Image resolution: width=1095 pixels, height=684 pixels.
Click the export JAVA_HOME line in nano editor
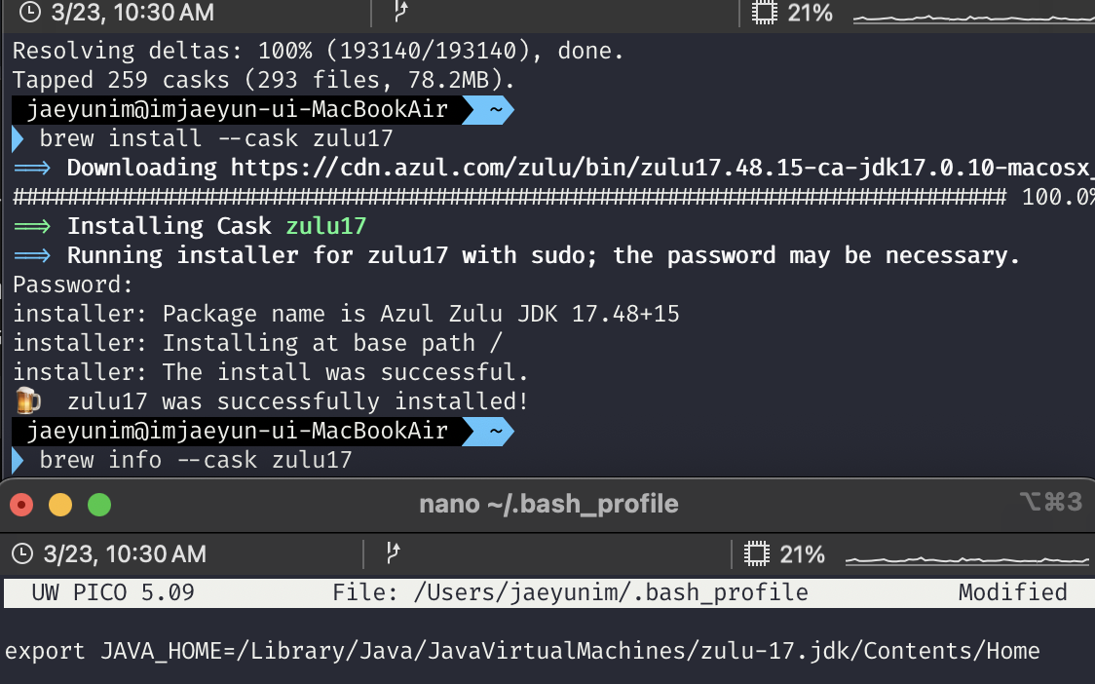tap(522, 651)
